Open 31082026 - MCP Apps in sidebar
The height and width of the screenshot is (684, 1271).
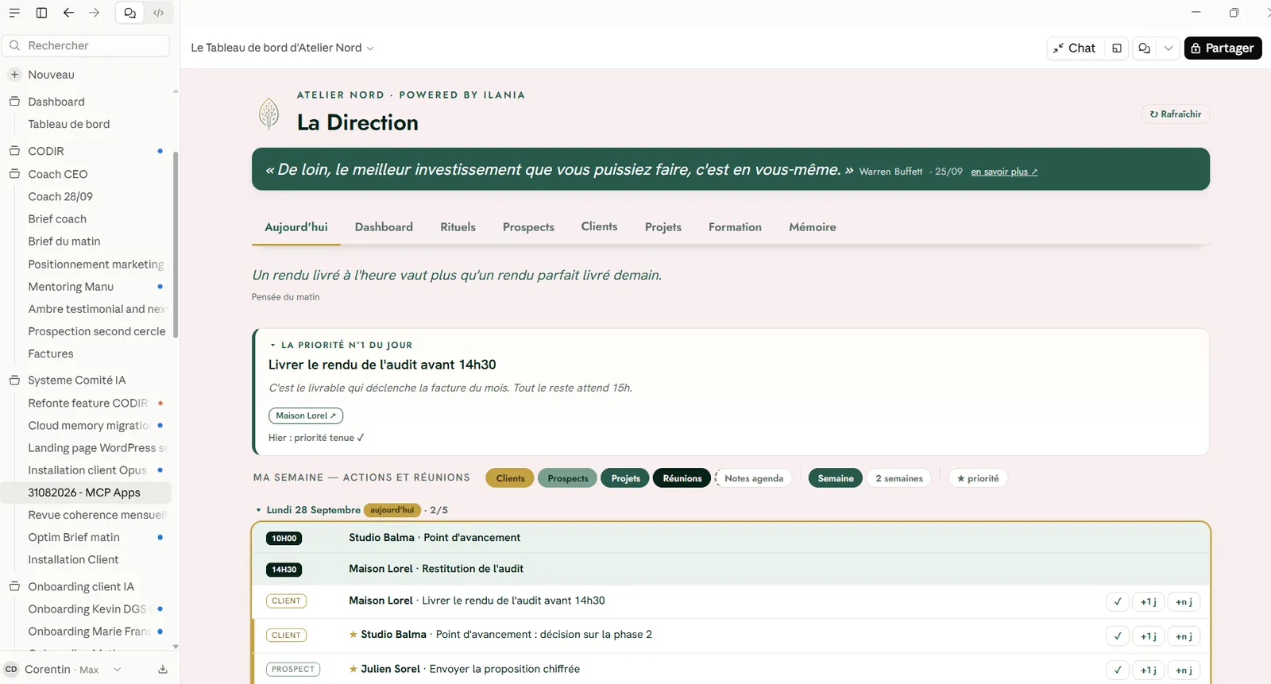click(86, 493)
